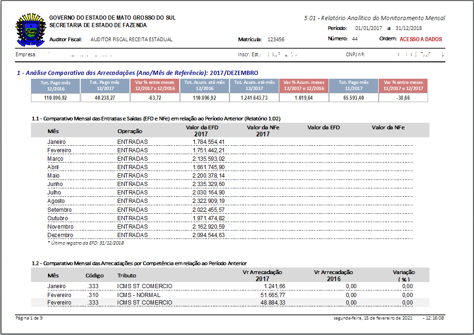This screenshot has width=474, height=335.
Task: Click the Dezembro row EFD value 2.094.544,63
Action: point(208,235)
